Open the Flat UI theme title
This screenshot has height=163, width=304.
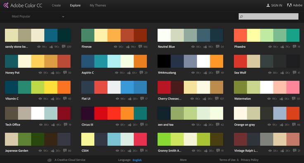coord(86,99)
